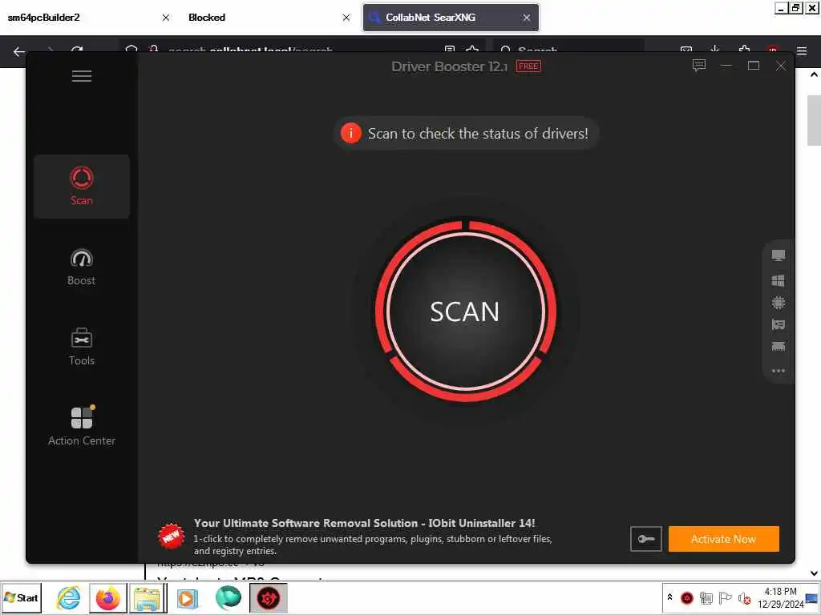Switch to the sm64pcBuilder2 browser tab

(x=88, y=18)
